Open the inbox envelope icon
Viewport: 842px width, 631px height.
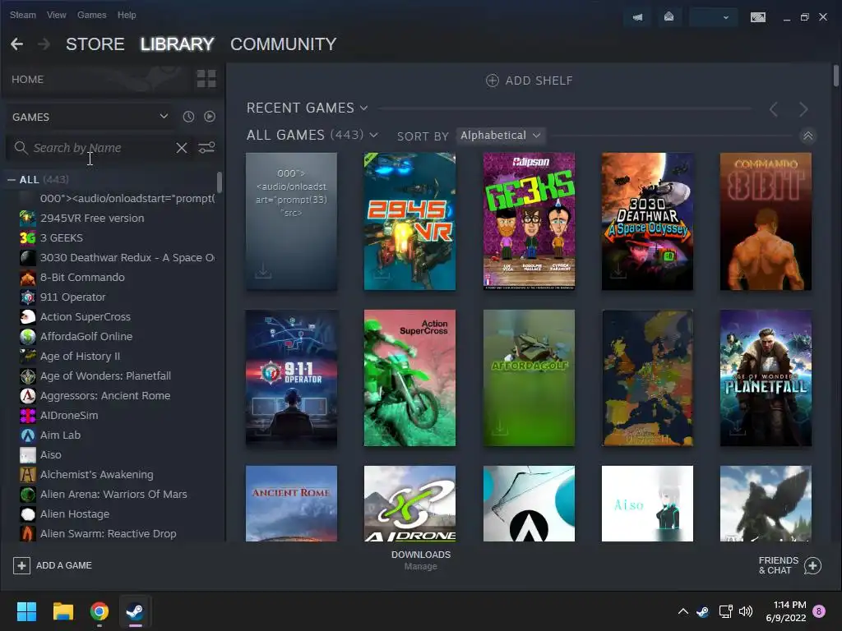(669, 17)
